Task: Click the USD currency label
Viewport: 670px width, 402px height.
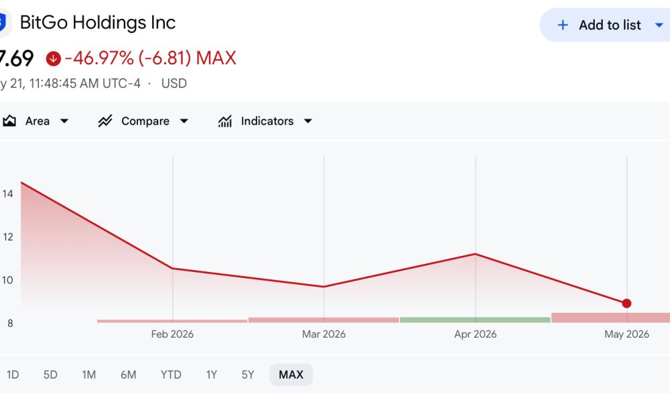Action: [174, 83]
